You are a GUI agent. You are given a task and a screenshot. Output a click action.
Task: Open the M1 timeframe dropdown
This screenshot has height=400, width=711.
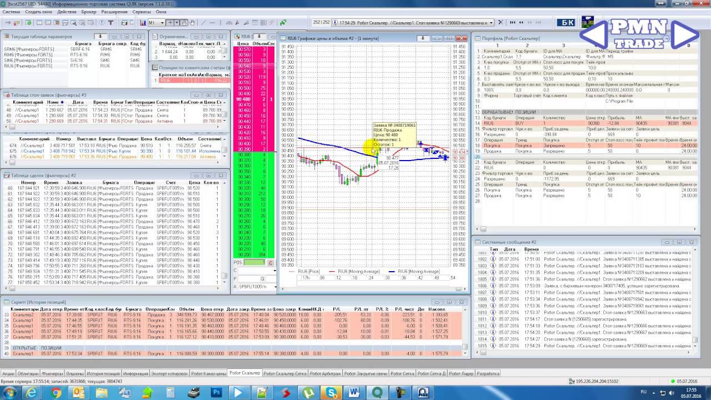coord(156,23)
